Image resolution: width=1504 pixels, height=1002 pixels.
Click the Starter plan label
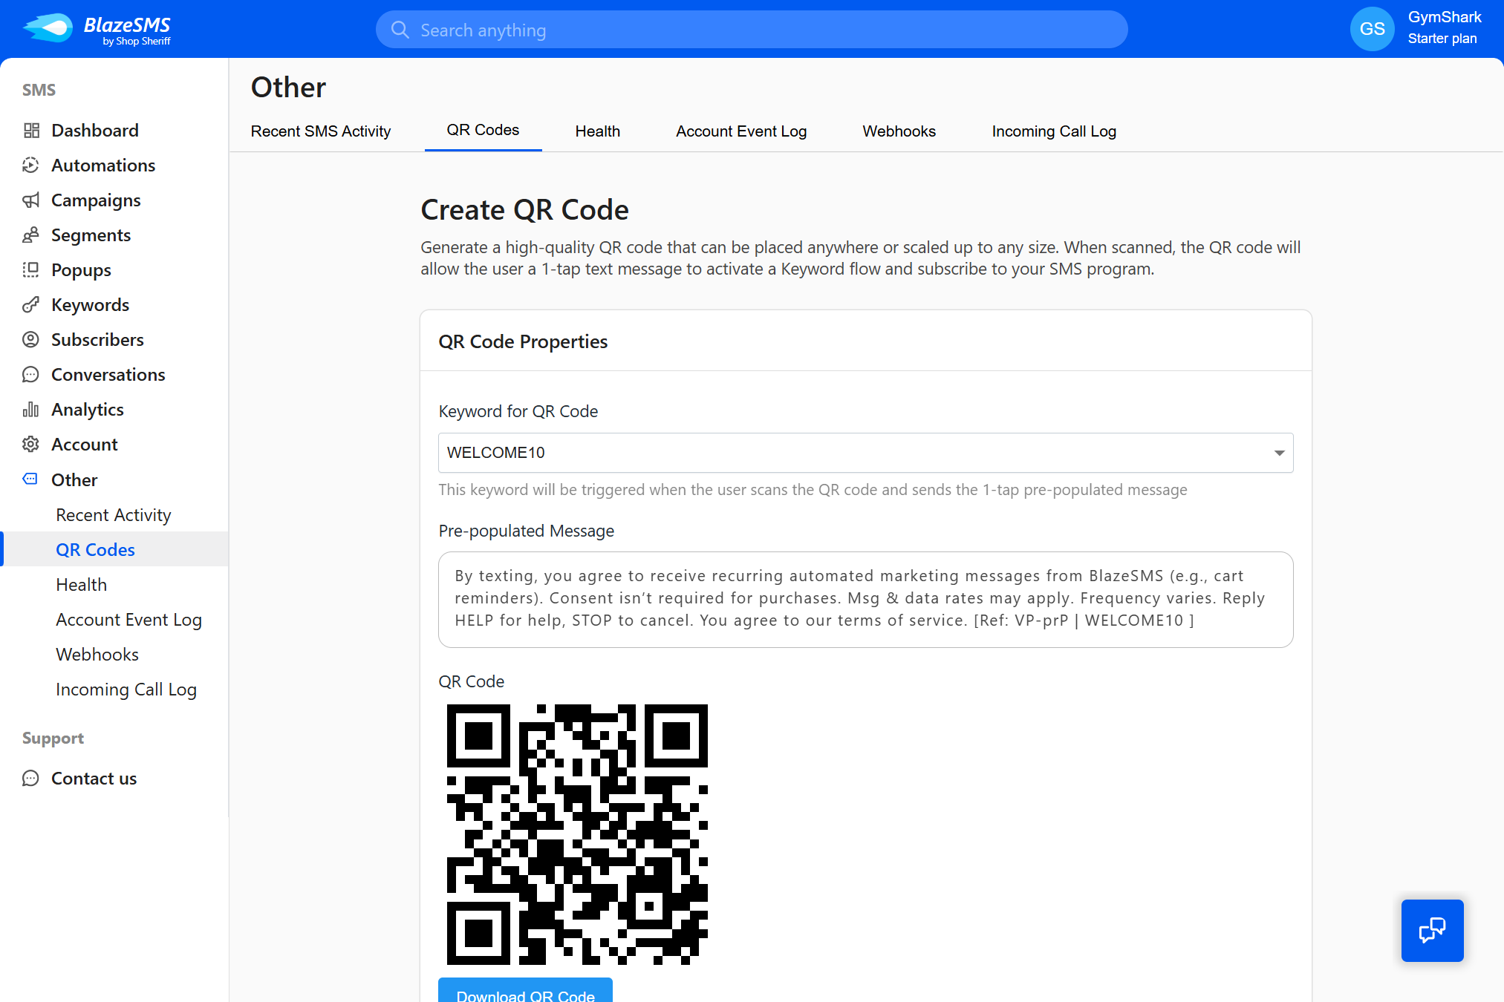pyautogui.click(x=1442, y=39)
